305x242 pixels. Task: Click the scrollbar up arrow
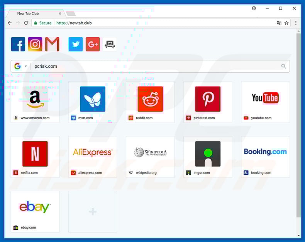click(x=298, y=31)
